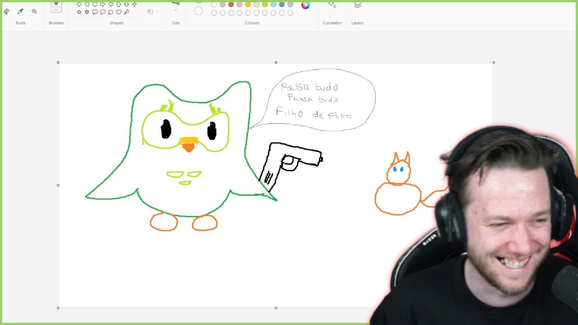This screenshot has height=325, width=578.
Task: Choose the lightning bolt shape
Action: pos(126,12)
